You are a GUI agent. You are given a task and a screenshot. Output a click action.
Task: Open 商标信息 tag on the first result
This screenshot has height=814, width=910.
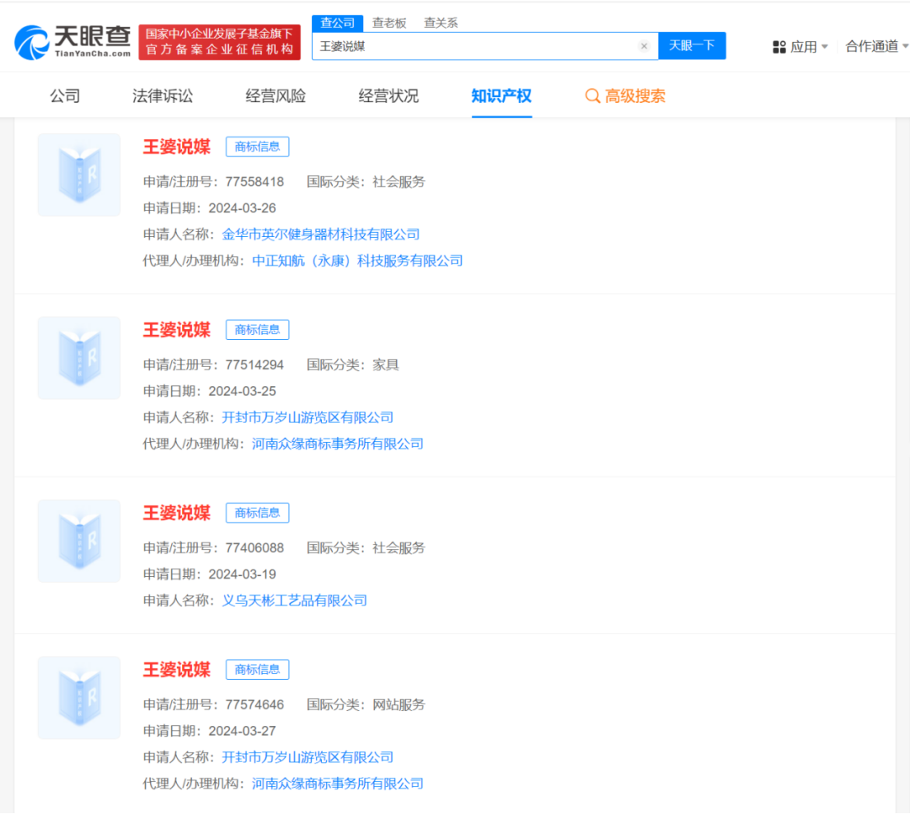[257, 147]
